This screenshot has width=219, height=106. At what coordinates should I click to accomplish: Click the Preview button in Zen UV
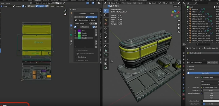85,27
